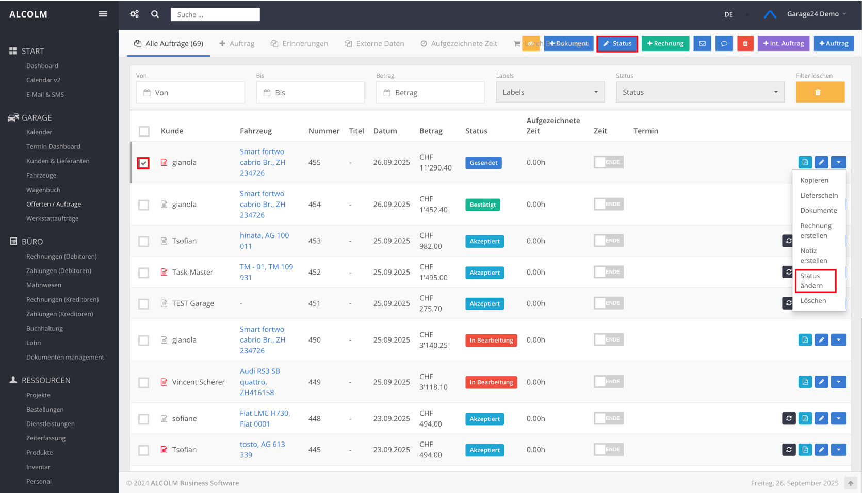Uncheck the checkbox for order 455
Screen dimensions: 863x493
tap(143, 163)
